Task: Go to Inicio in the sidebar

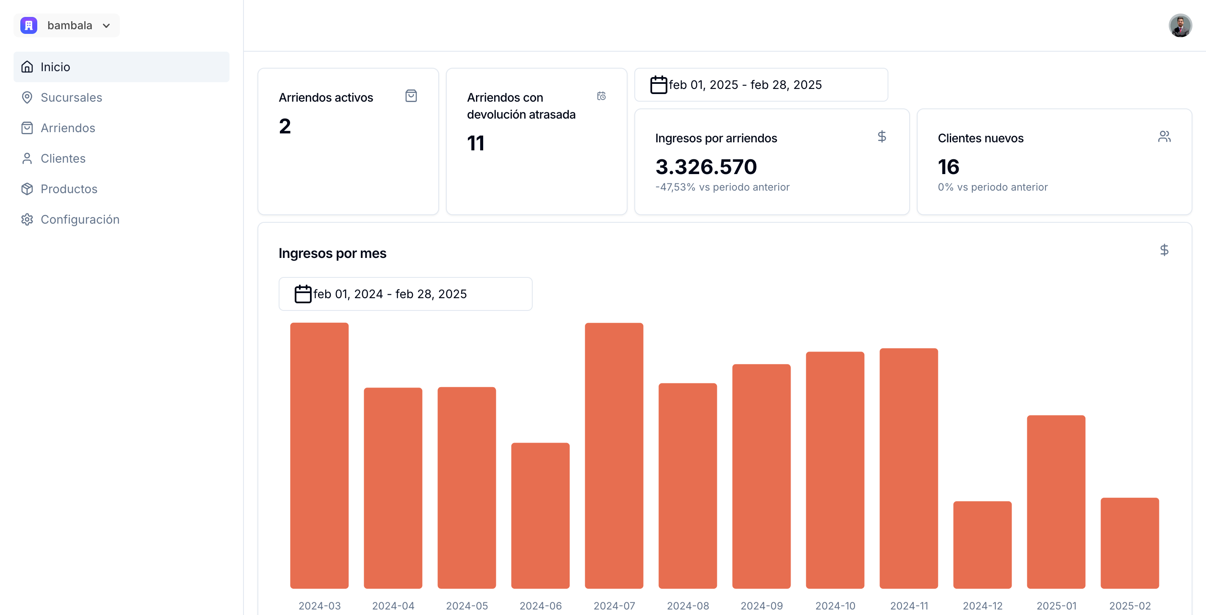Action: tap(55, 67)
